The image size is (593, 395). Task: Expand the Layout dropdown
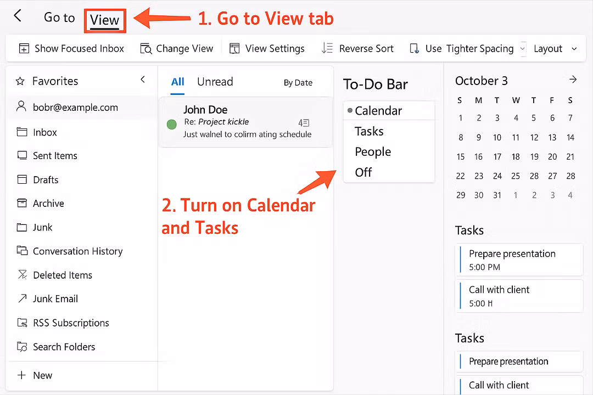click(x=574, y=49)
